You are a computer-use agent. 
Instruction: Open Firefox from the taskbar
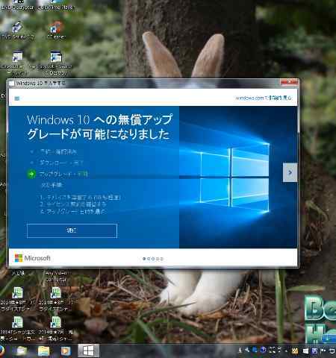[x=1, y=351]
